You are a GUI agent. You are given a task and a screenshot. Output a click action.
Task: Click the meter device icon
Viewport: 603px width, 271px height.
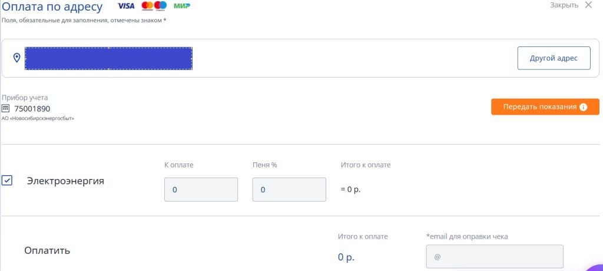tap(6, 108)
